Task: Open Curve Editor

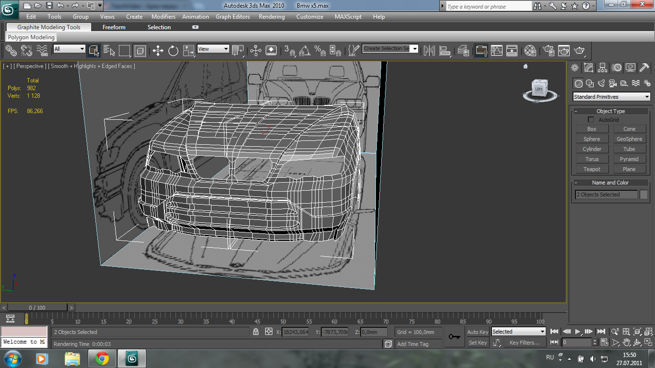Action: [497, 50]
